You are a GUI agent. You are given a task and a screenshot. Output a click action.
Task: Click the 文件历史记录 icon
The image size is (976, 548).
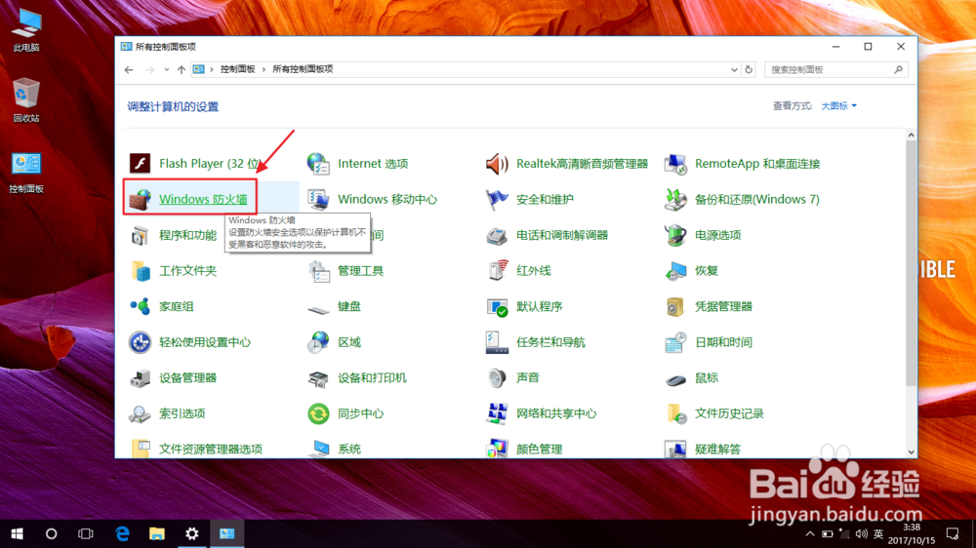(x=675, y=413)
